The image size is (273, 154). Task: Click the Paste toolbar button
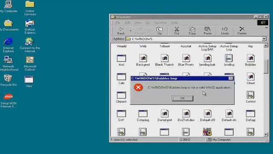click(208, 31)
